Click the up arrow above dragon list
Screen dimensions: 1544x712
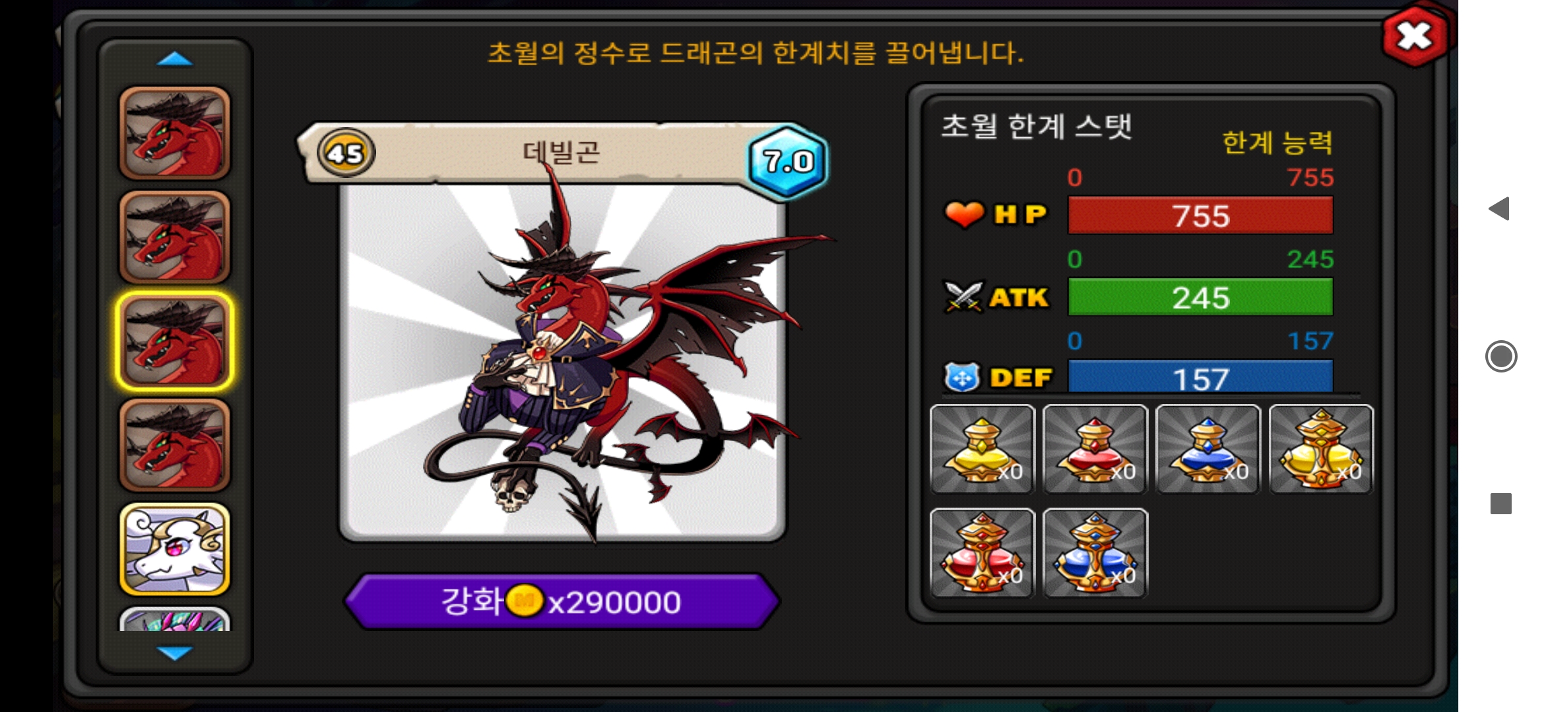click(x=175, y=59)
